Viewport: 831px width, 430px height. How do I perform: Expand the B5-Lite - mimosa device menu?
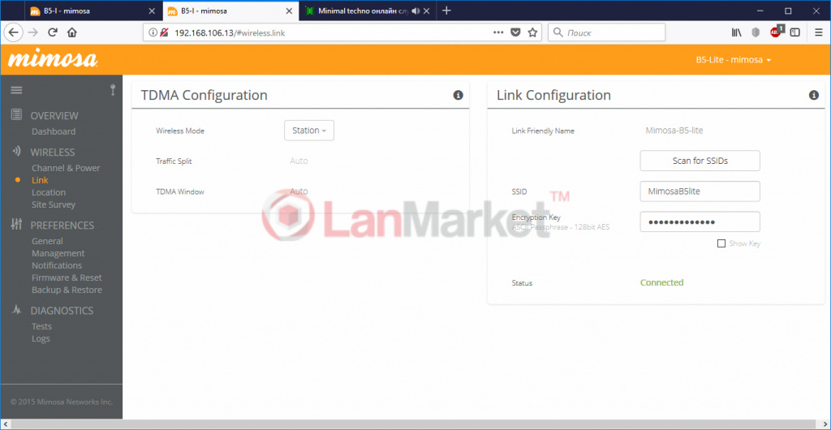(x=733, y=60)
